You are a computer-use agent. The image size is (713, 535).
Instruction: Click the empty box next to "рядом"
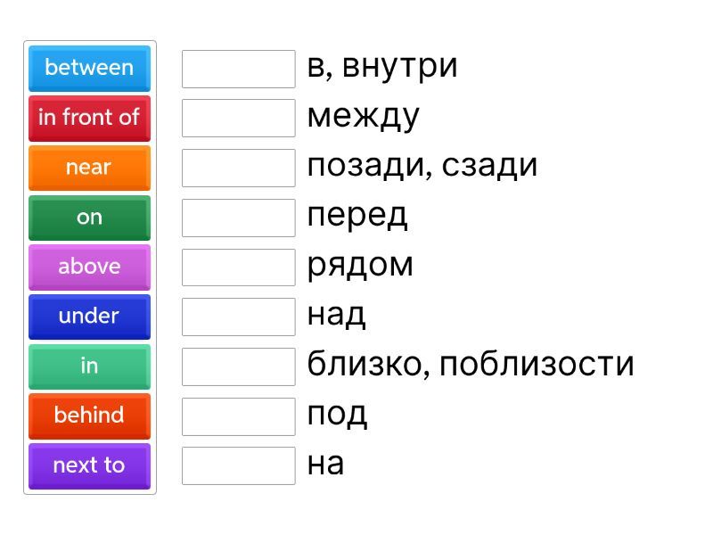[x=238, y=267]
